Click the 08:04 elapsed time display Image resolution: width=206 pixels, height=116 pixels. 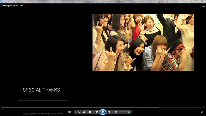point(70,112)
